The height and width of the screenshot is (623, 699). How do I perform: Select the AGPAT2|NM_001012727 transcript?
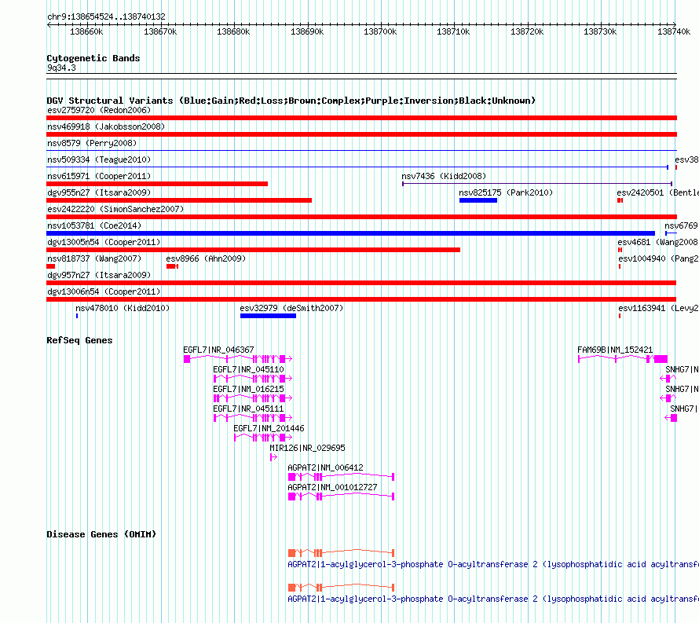point(341,497)
